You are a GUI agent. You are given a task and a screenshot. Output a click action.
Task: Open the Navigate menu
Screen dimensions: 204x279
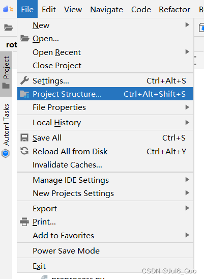click(x=106, y=10)
